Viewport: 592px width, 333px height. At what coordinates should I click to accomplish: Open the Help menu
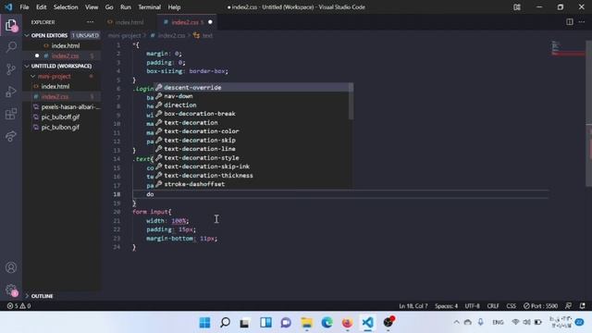coord(174,7)
